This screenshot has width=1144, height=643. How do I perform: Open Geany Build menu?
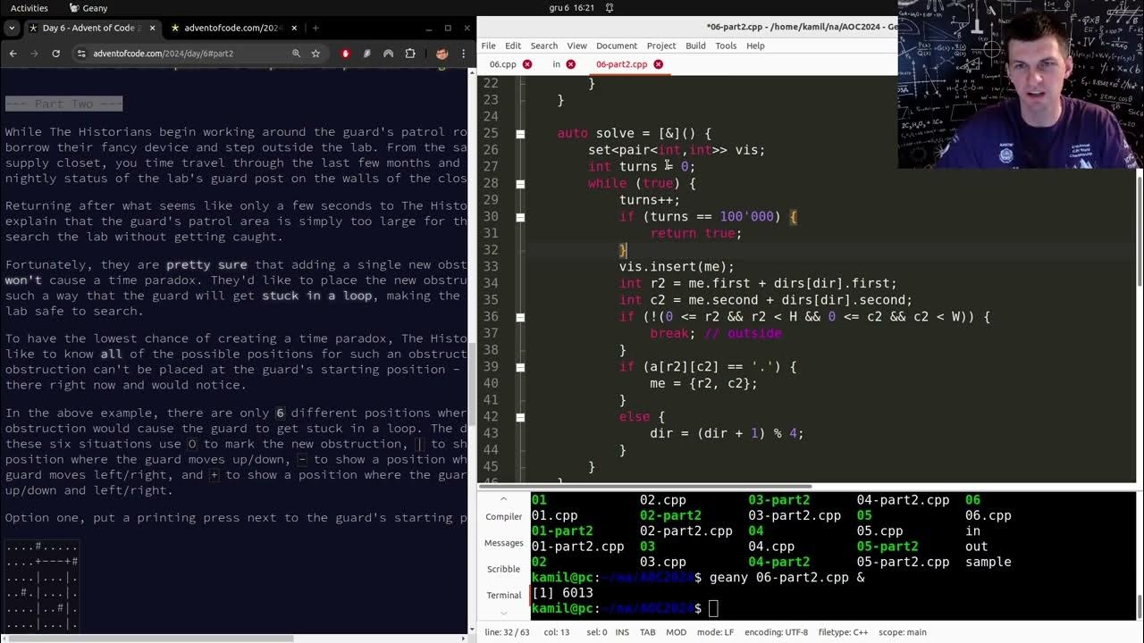tap(695, 46)
